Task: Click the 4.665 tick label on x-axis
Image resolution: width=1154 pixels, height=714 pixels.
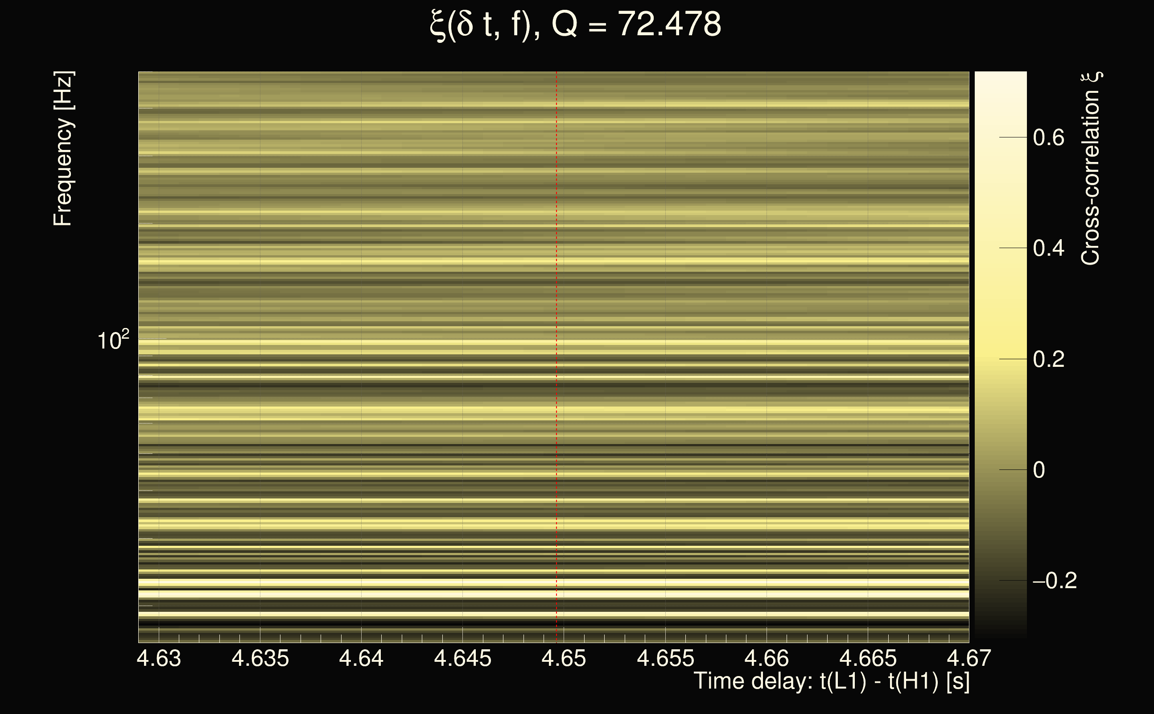Action: (868, 658)
